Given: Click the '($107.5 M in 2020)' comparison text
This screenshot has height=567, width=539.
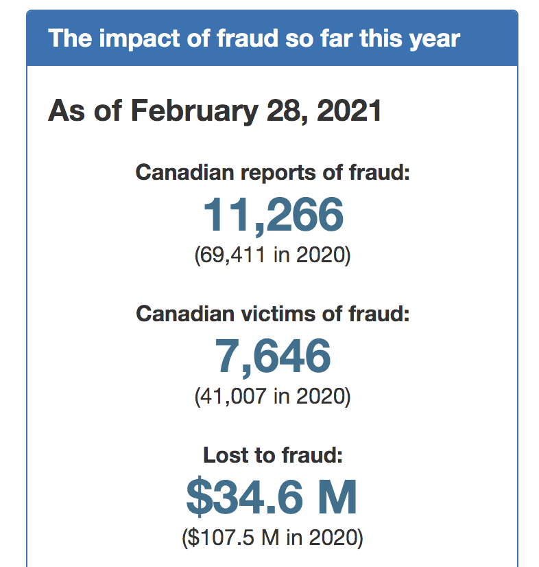Looking at the screenshot, I should tap(272, 537).
